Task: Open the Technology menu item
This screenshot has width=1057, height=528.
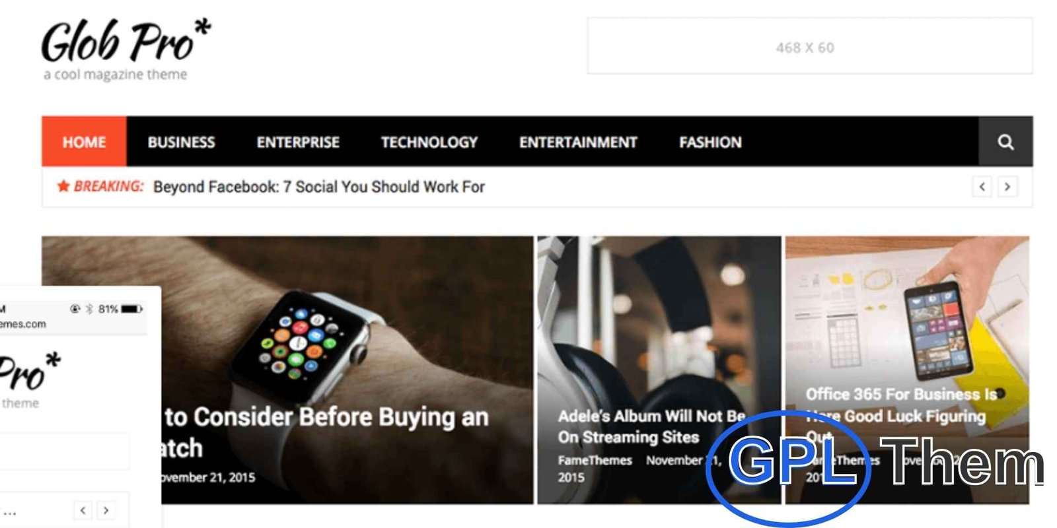Action: (429, 142)
